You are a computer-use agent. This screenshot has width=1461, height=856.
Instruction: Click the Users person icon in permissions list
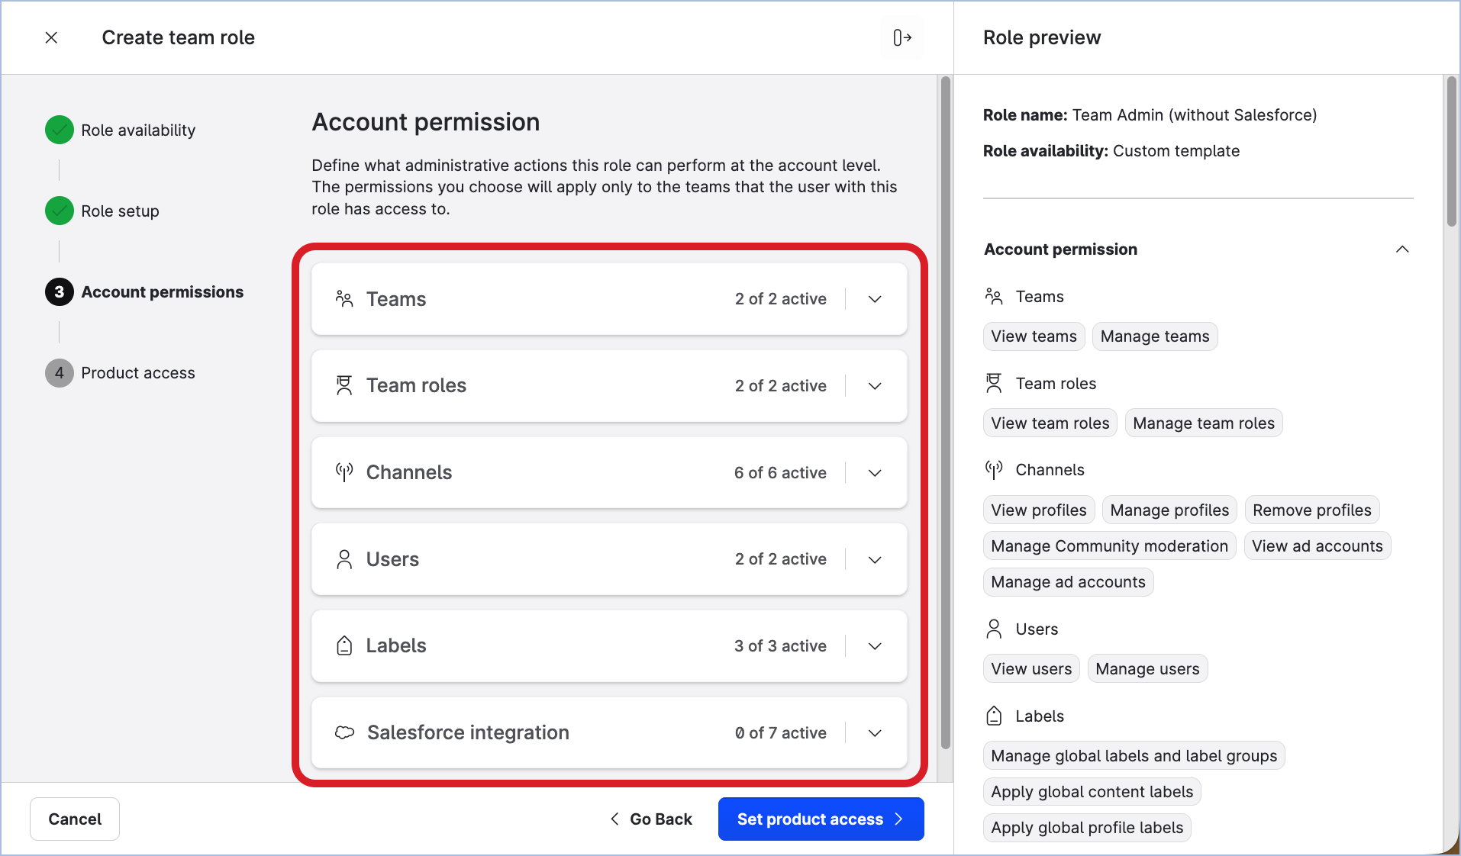[344, 559]
